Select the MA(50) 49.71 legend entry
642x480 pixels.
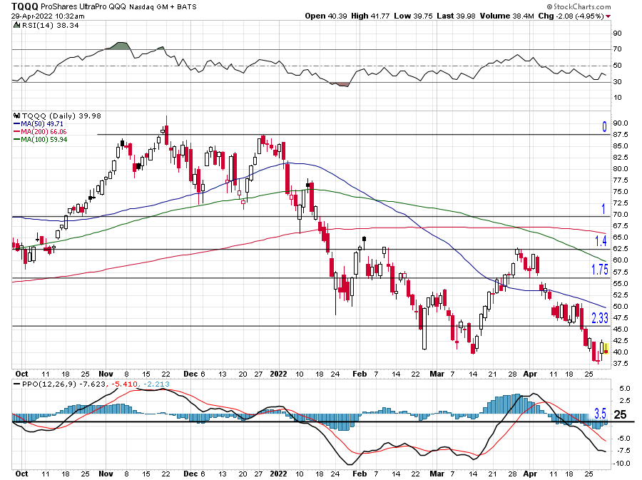tap(39, 123)
